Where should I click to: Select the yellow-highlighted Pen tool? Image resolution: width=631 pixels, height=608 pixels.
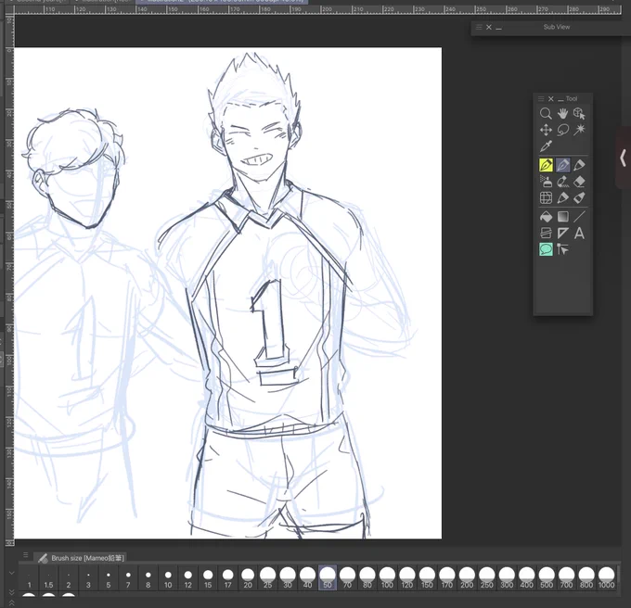pyautogui.click(x=546, y=165)
